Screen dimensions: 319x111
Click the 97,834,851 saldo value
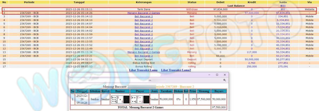283,13
